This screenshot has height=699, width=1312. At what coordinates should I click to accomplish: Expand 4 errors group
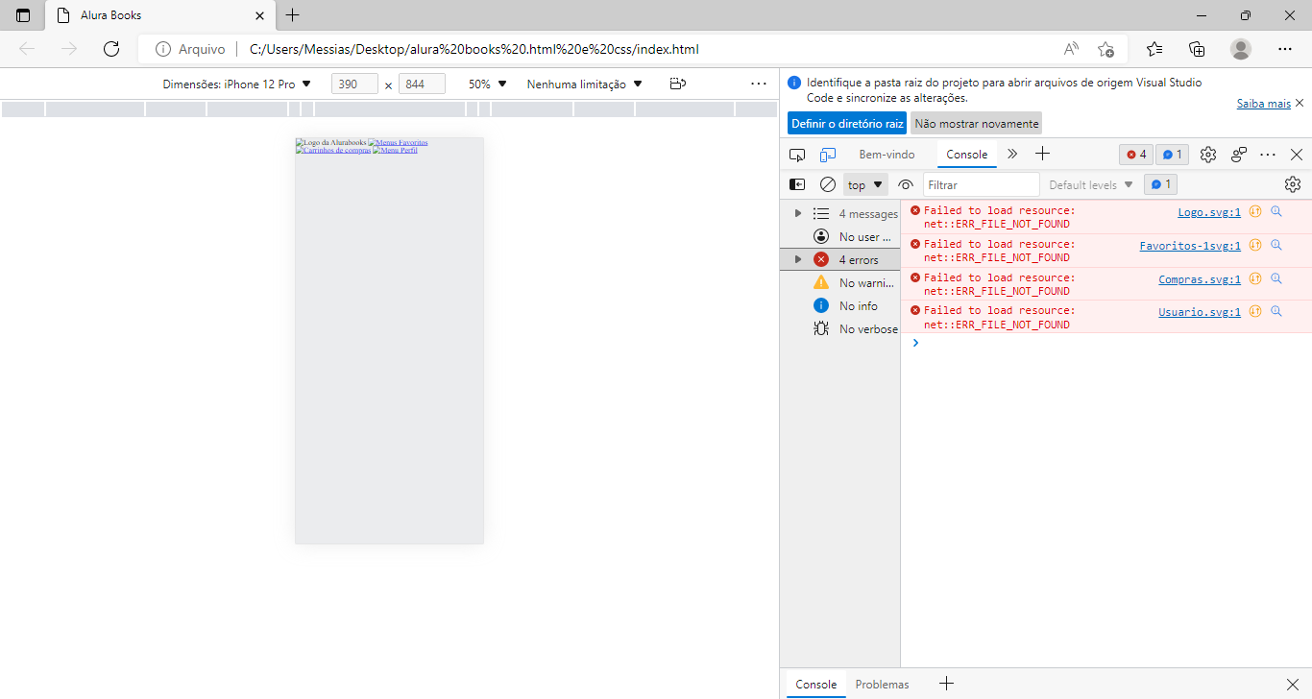coord(797,259)
